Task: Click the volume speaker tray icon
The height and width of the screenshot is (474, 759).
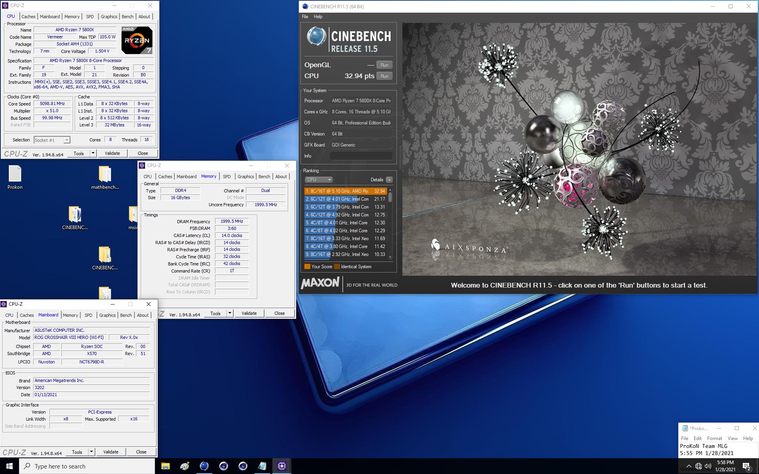Action: [708, 466]
